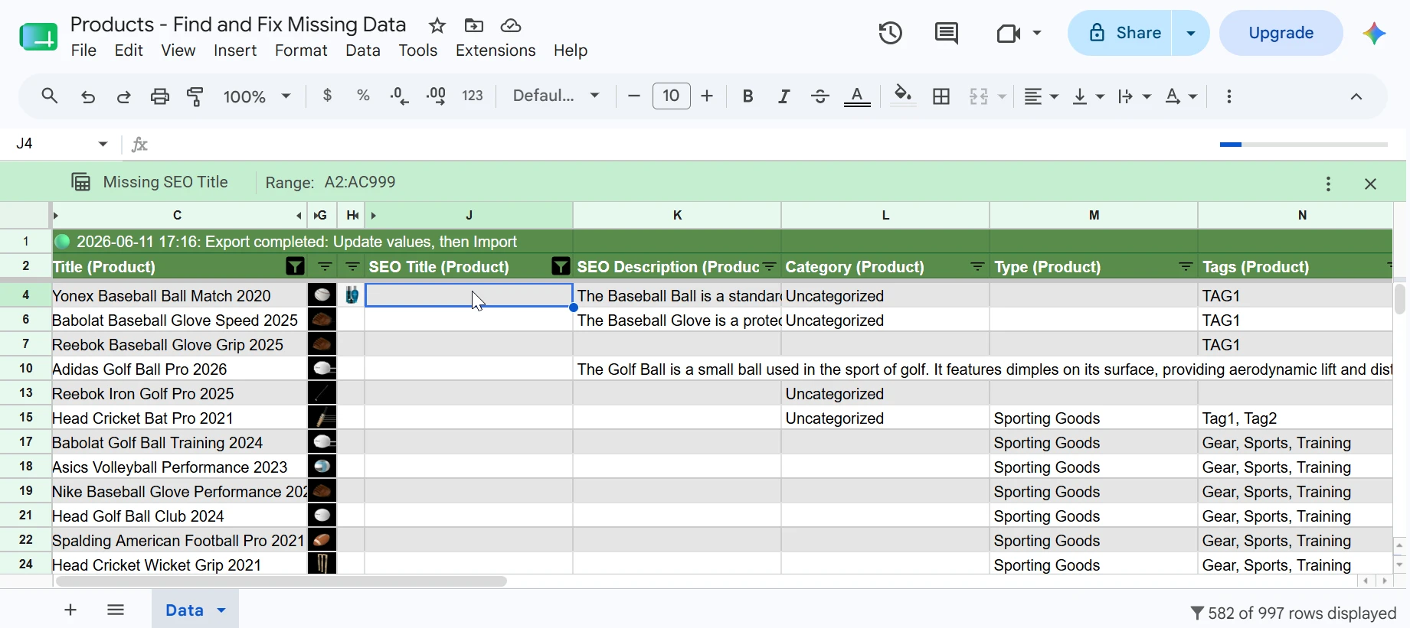Open the Share options arrow

(1191, 33)
